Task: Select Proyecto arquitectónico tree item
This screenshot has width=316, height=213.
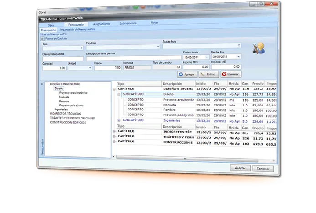Action: coord(73,93)
